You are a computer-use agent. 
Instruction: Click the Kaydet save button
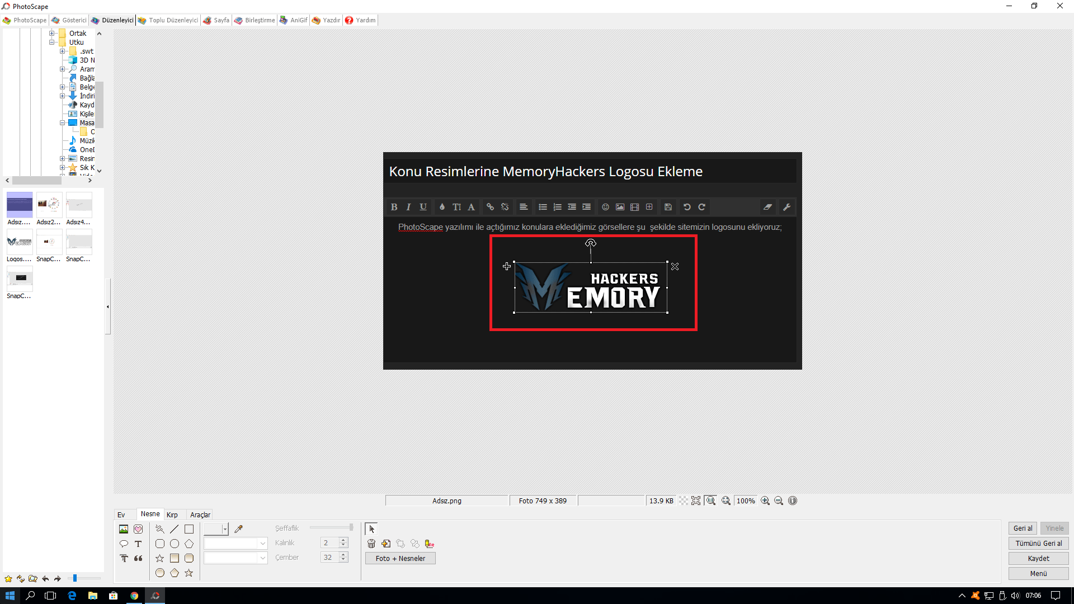(1039, 559)
